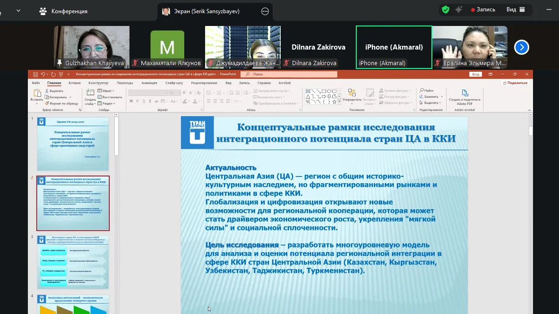Click Вставить paste icon

(36, 93)
